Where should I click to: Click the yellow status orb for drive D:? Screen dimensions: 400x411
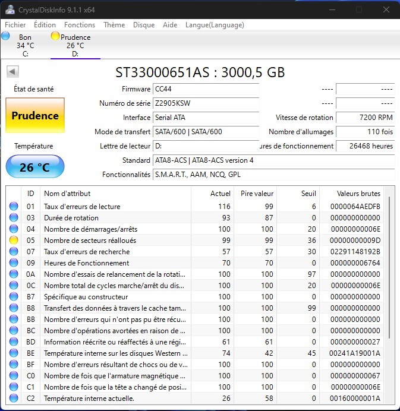(x=55, y=36)
